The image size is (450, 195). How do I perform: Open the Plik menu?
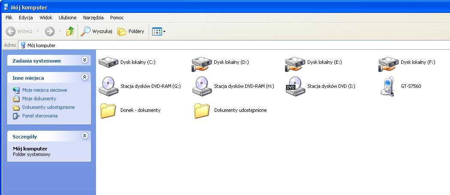pyautogui.click(x=9, y=18)
